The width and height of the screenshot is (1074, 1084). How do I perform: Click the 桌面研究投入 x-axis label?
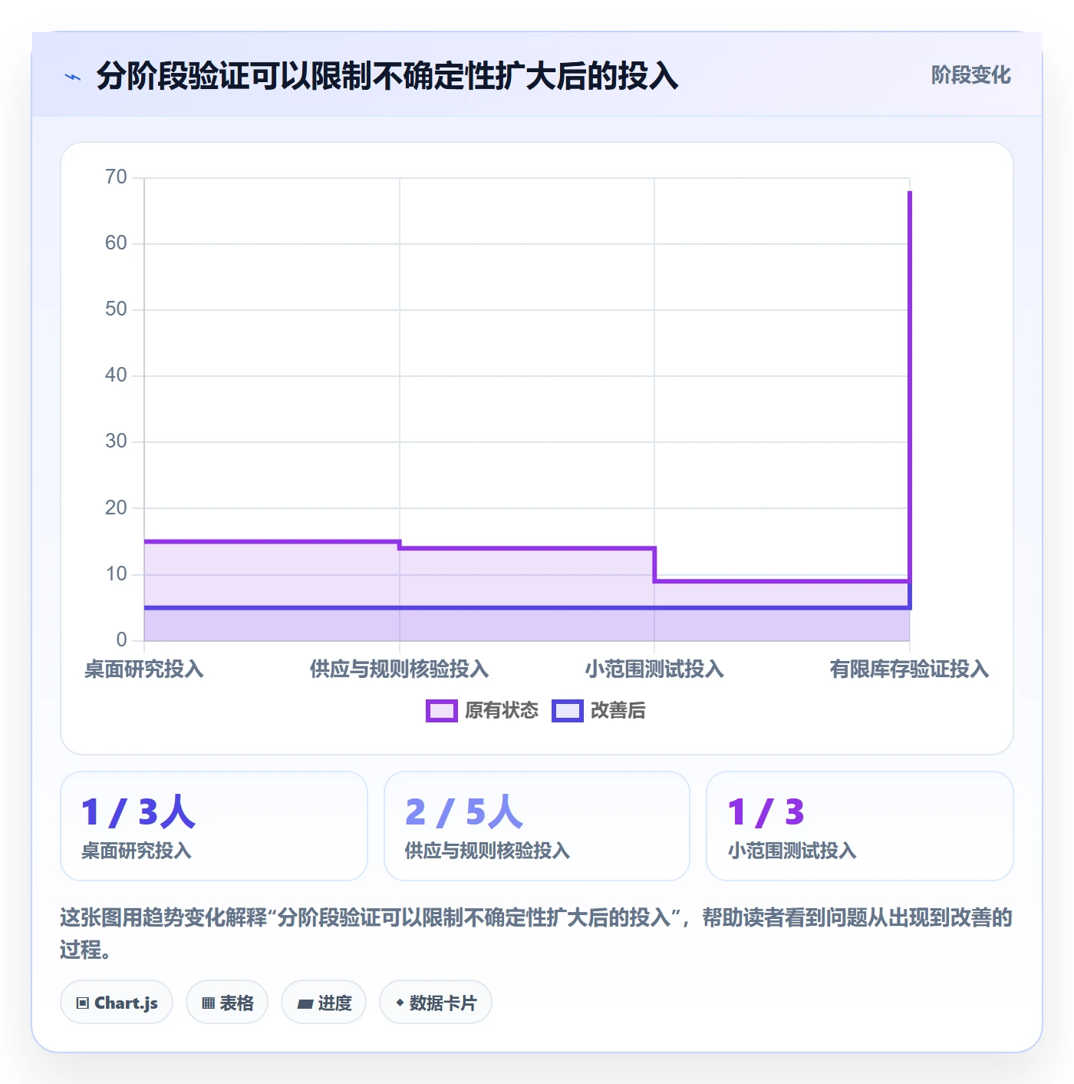(x=144, y=669)
